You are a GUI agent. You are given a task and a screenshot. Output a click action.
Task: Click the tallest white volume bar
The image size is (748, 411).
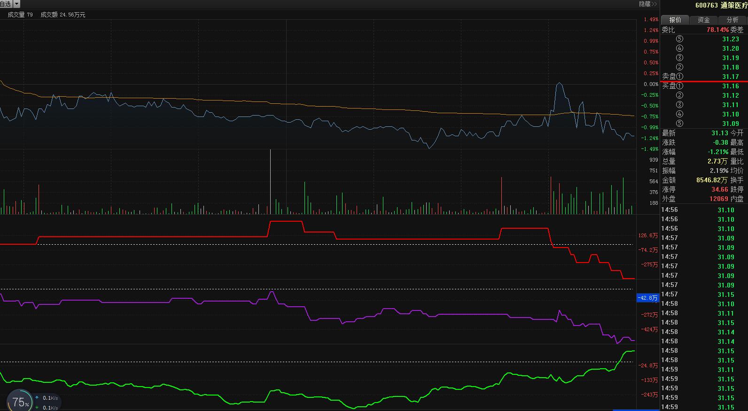pos(271,182)
